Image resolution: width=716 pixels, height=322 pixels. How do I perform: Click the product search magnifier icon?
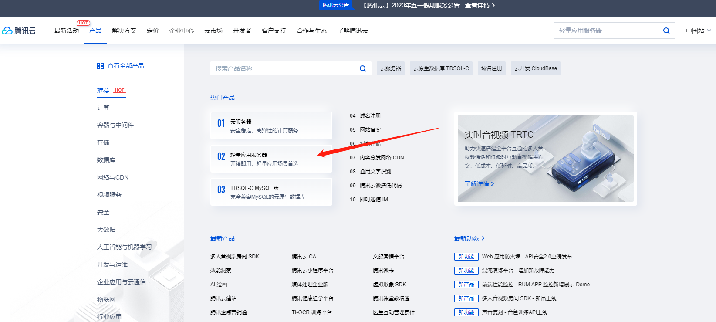(x=362, y=68)
